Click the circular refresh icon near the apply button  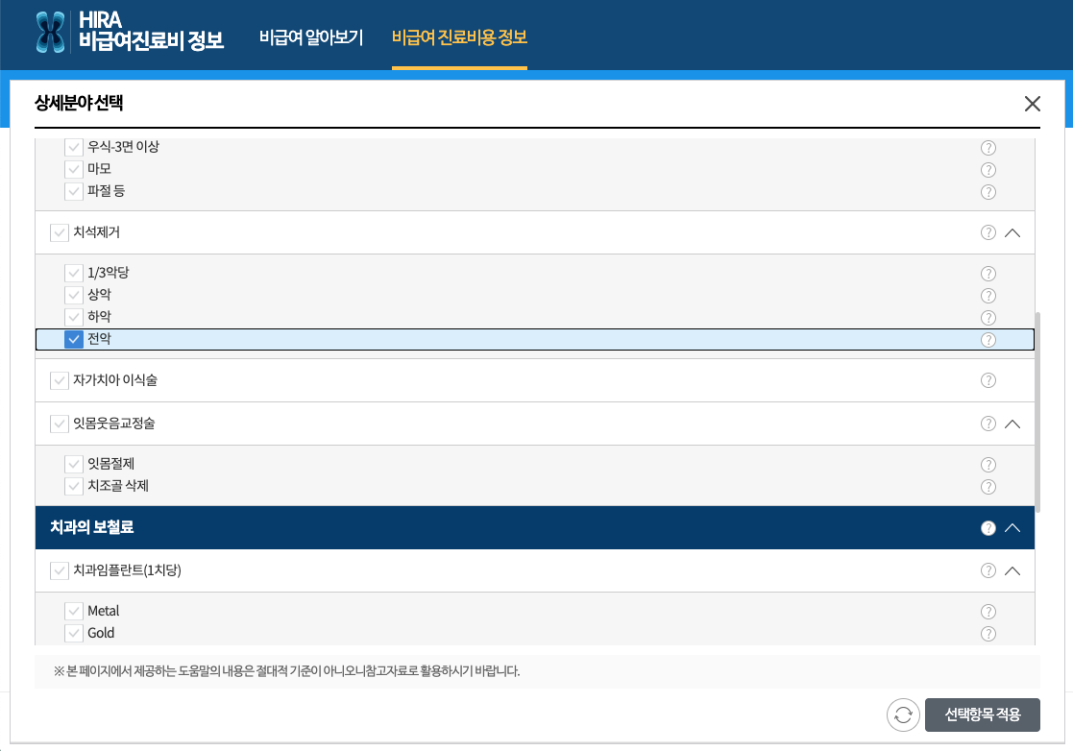point(902,715)
